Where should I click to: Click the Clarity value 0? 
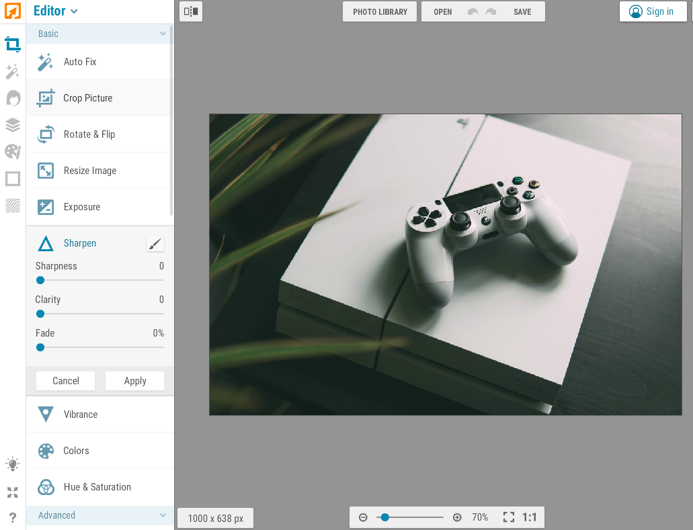[x=161, y=300]
